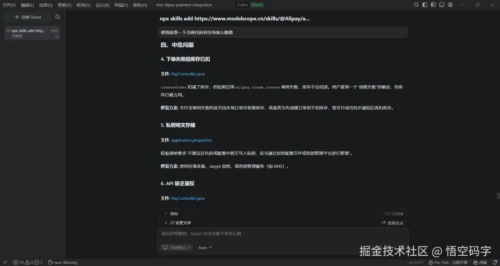Screen dimensions: 500x266
Task: Click the 7/7 已完成 progress text
Action: coord(394,214)
